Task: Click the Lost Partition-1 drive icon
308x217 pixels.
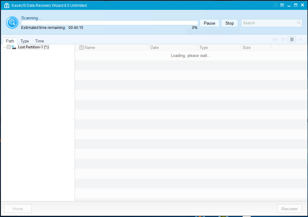Action: click(14, 47)
